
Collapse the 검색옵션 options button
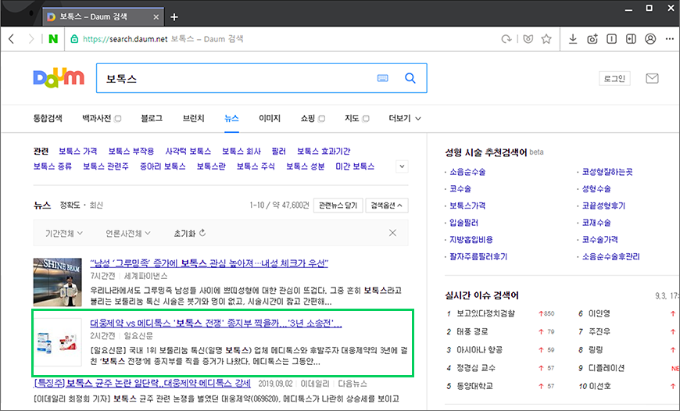point(386,205)
